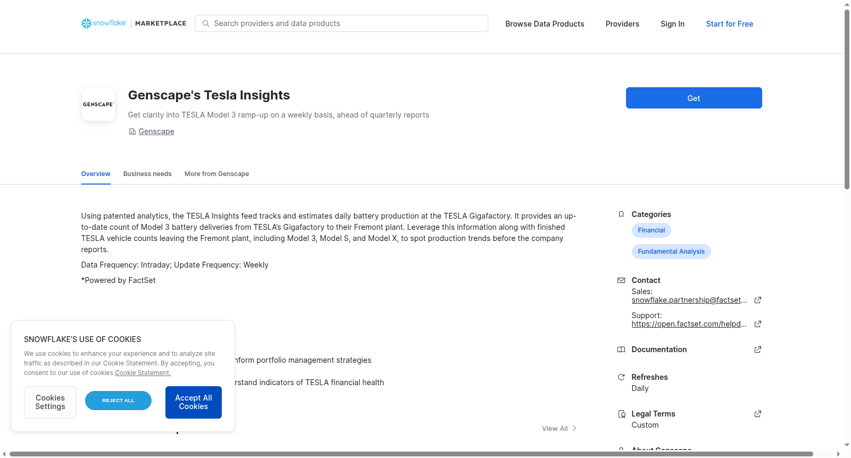Click the vertical scrollbar thumb
The height and width of the screenshot is (458, 851).
coord(847,99)
